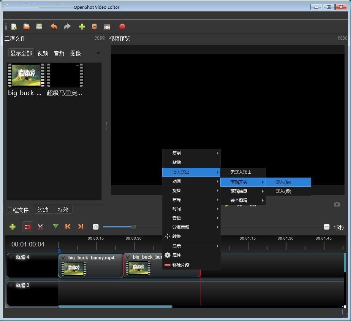Save project using the save icon
Viewport: 351px width, 321px height.
39,27
